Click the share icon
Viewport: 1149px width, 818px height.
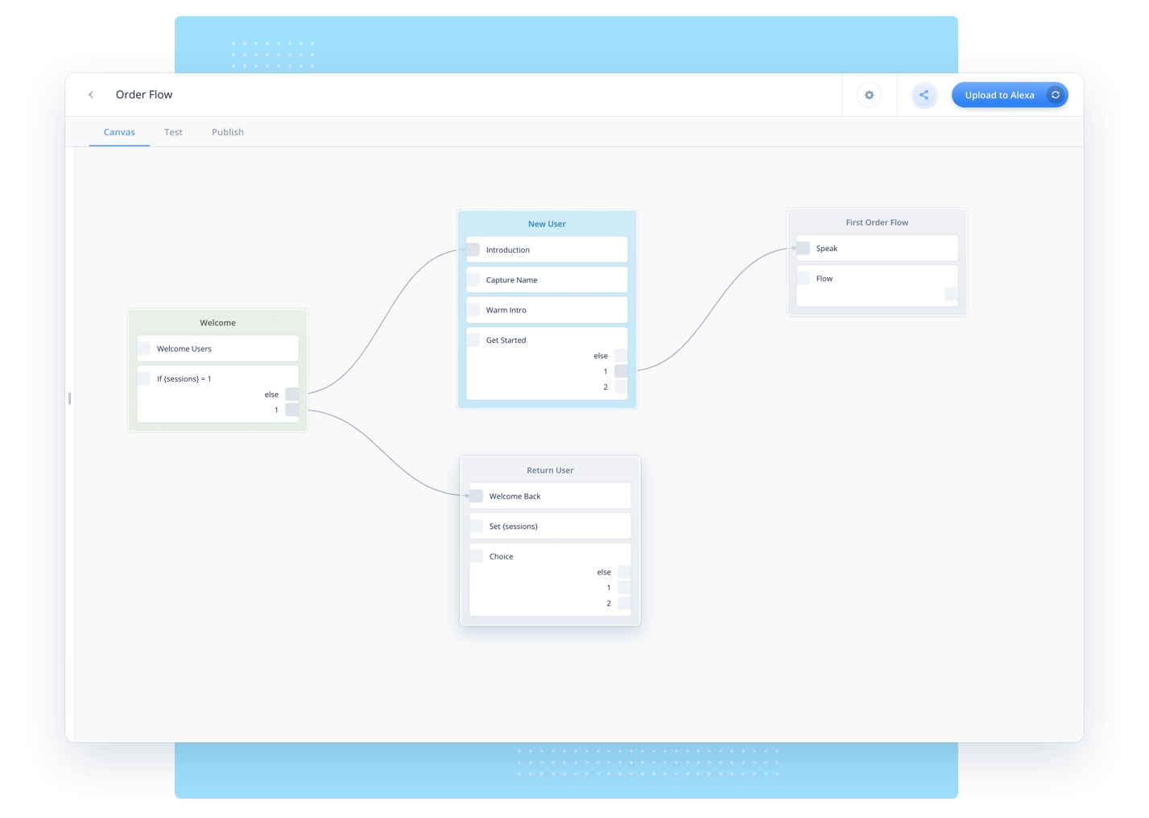[x=924, y=94]
